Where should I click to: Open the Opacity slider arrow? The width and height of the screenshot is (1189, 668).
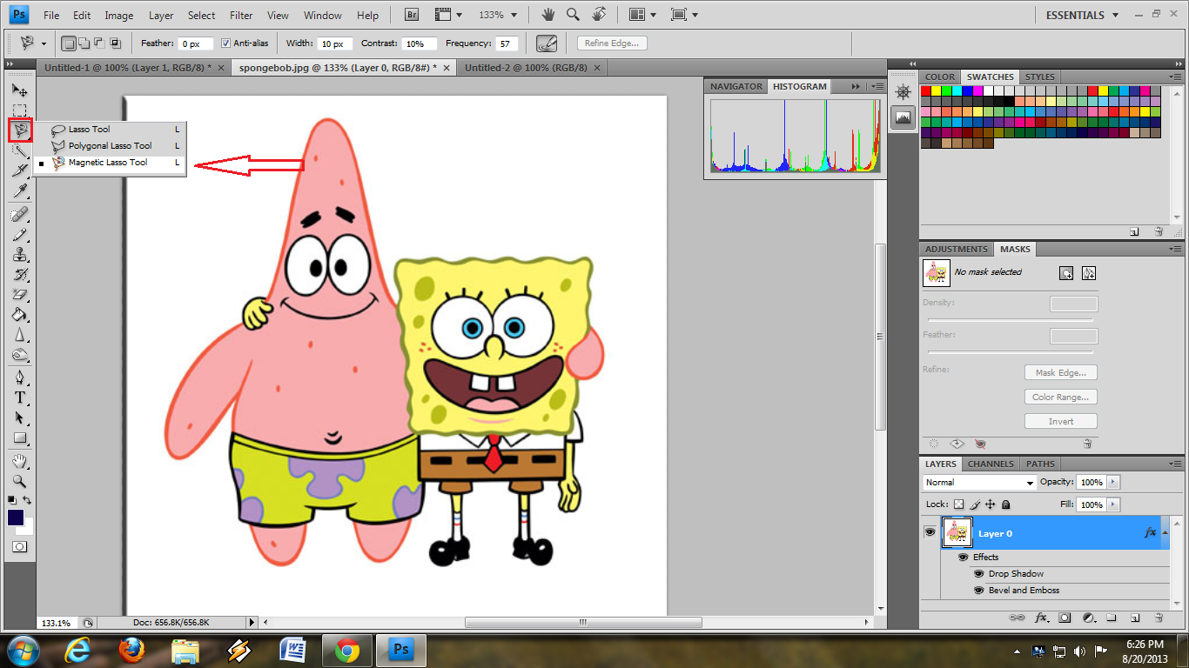tap(1113, 482)
